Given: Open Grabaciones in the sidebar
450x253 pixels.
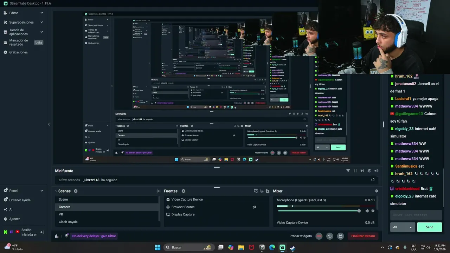Looking at the screenshot, I should [18, 52].
